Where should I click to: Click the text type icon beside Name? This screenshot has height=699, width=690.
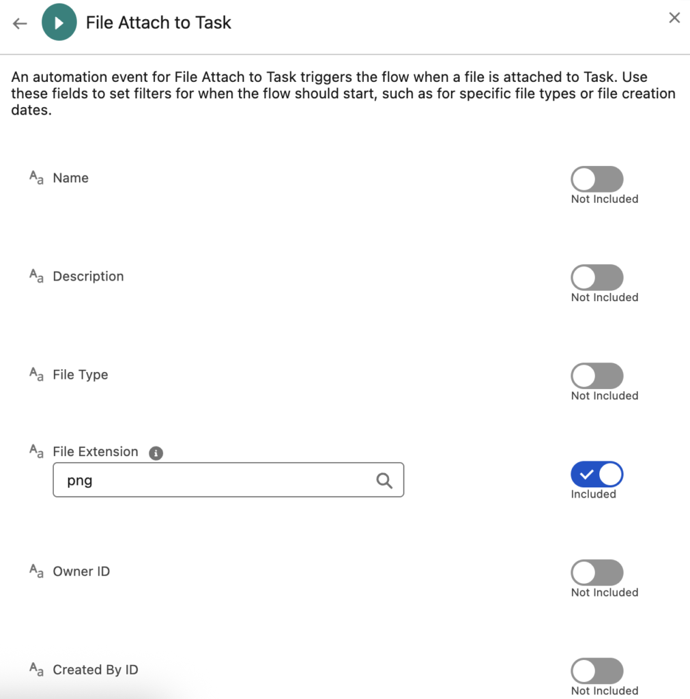(36, 178)
